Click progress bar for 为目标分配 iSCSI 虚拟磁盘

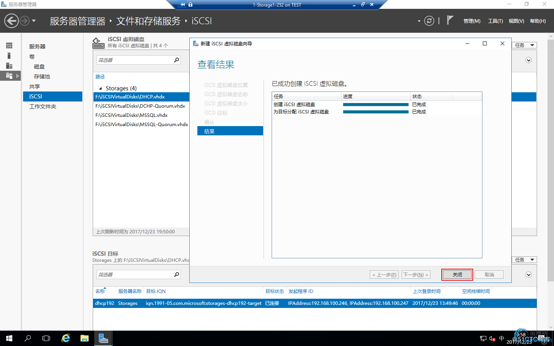[x=376, y=112]
